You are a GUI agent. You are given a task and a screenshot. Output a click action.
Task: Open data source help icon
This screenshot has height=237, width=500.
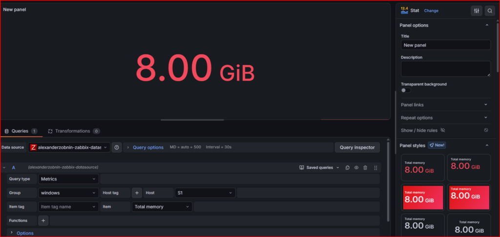click(117, 147)
